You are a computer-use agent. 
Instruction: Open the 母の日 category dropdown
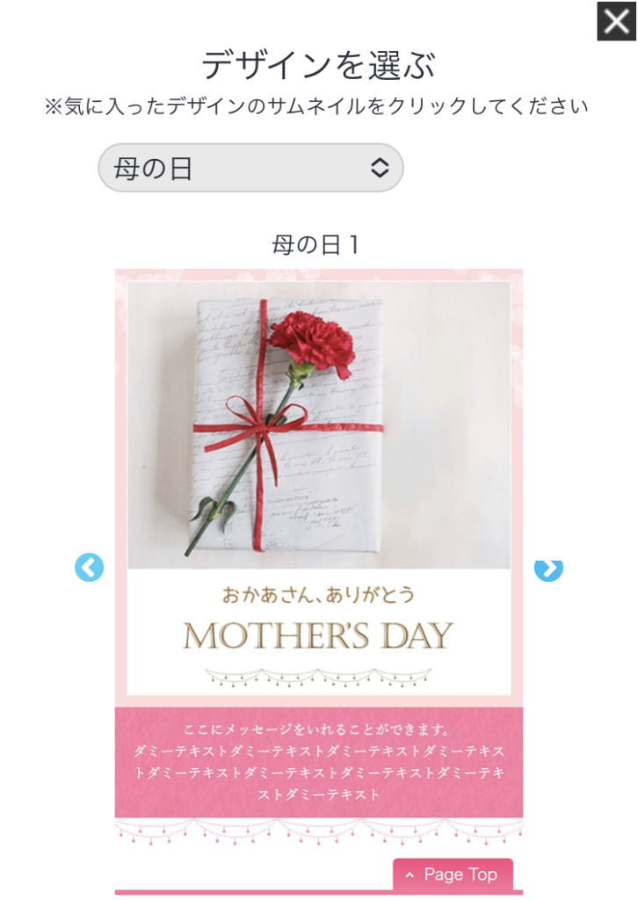coord(250,168)
